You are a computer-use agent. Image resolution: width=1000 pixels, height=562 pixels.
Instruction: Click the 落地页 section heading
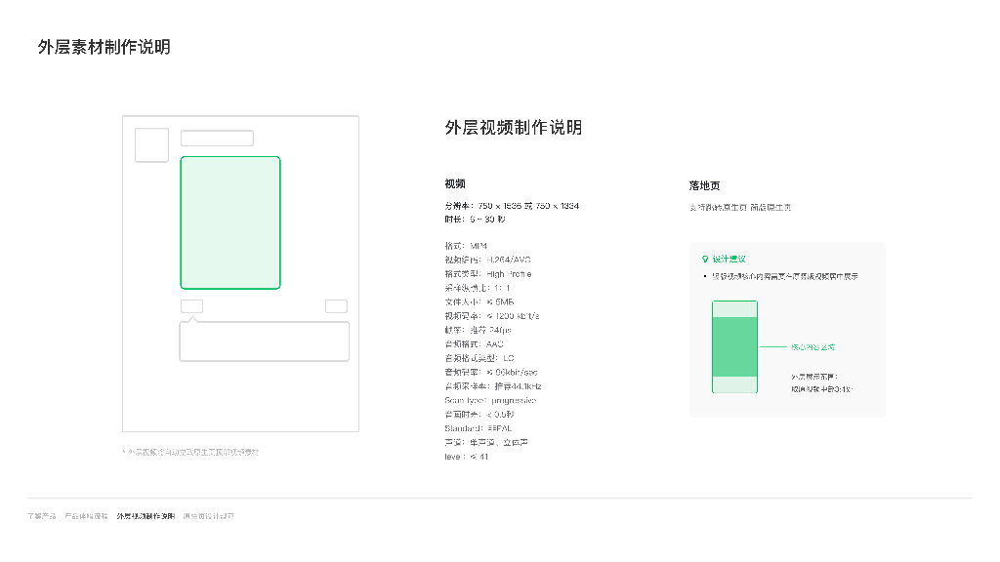coord(704,185)
